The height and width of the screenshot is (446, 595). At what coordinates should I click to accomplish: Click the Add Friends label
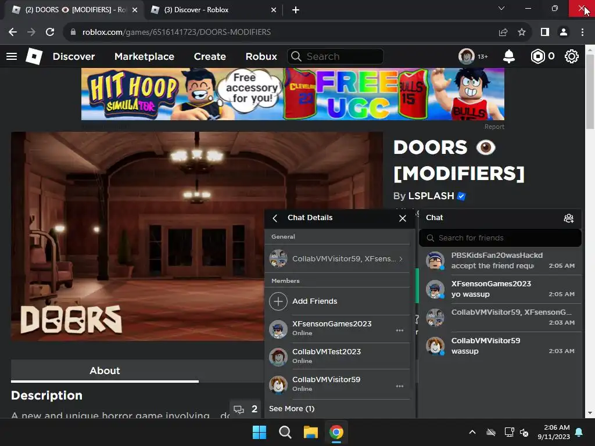(x=314, y=301)
